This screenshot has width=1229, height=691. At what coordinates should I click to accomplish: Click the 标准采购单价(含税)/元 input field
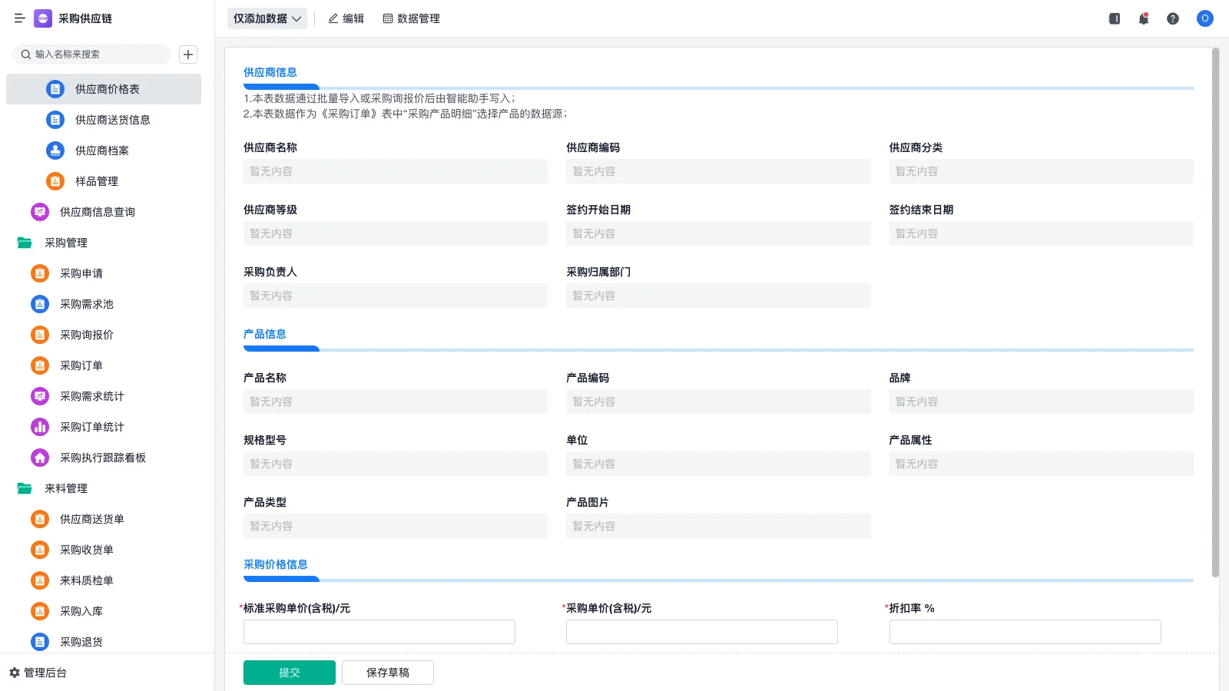point(379,632)
